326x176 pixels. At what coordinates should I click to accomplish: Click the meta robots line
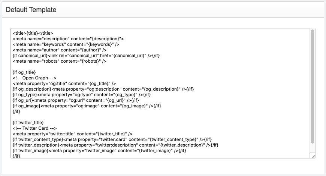pos(60,61)
